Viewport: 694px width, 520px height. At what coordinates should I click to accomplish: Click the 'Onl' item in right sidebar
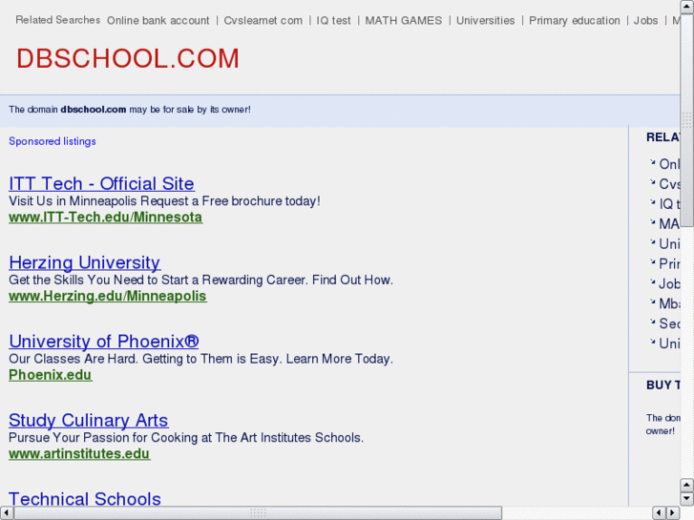pos(669,164)
